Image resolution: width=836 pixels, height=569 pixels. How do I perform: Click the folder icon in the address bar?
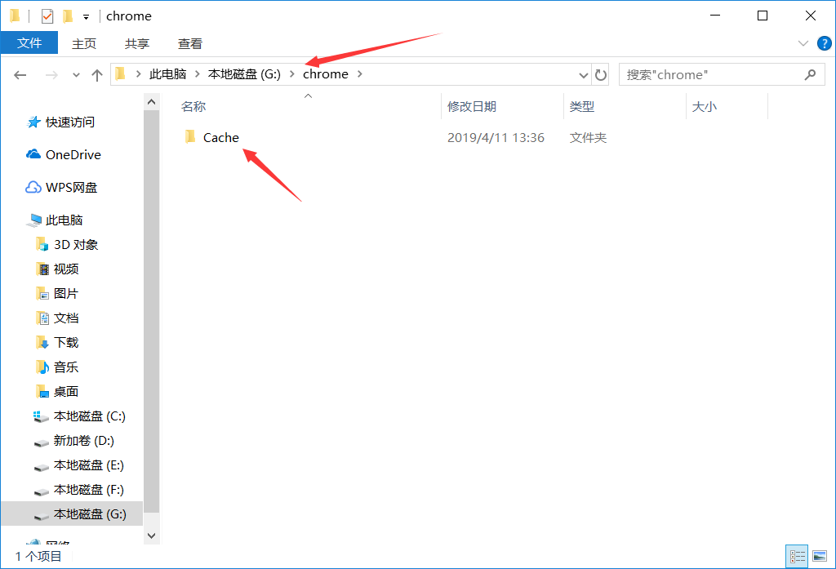[x=121, y=73]
